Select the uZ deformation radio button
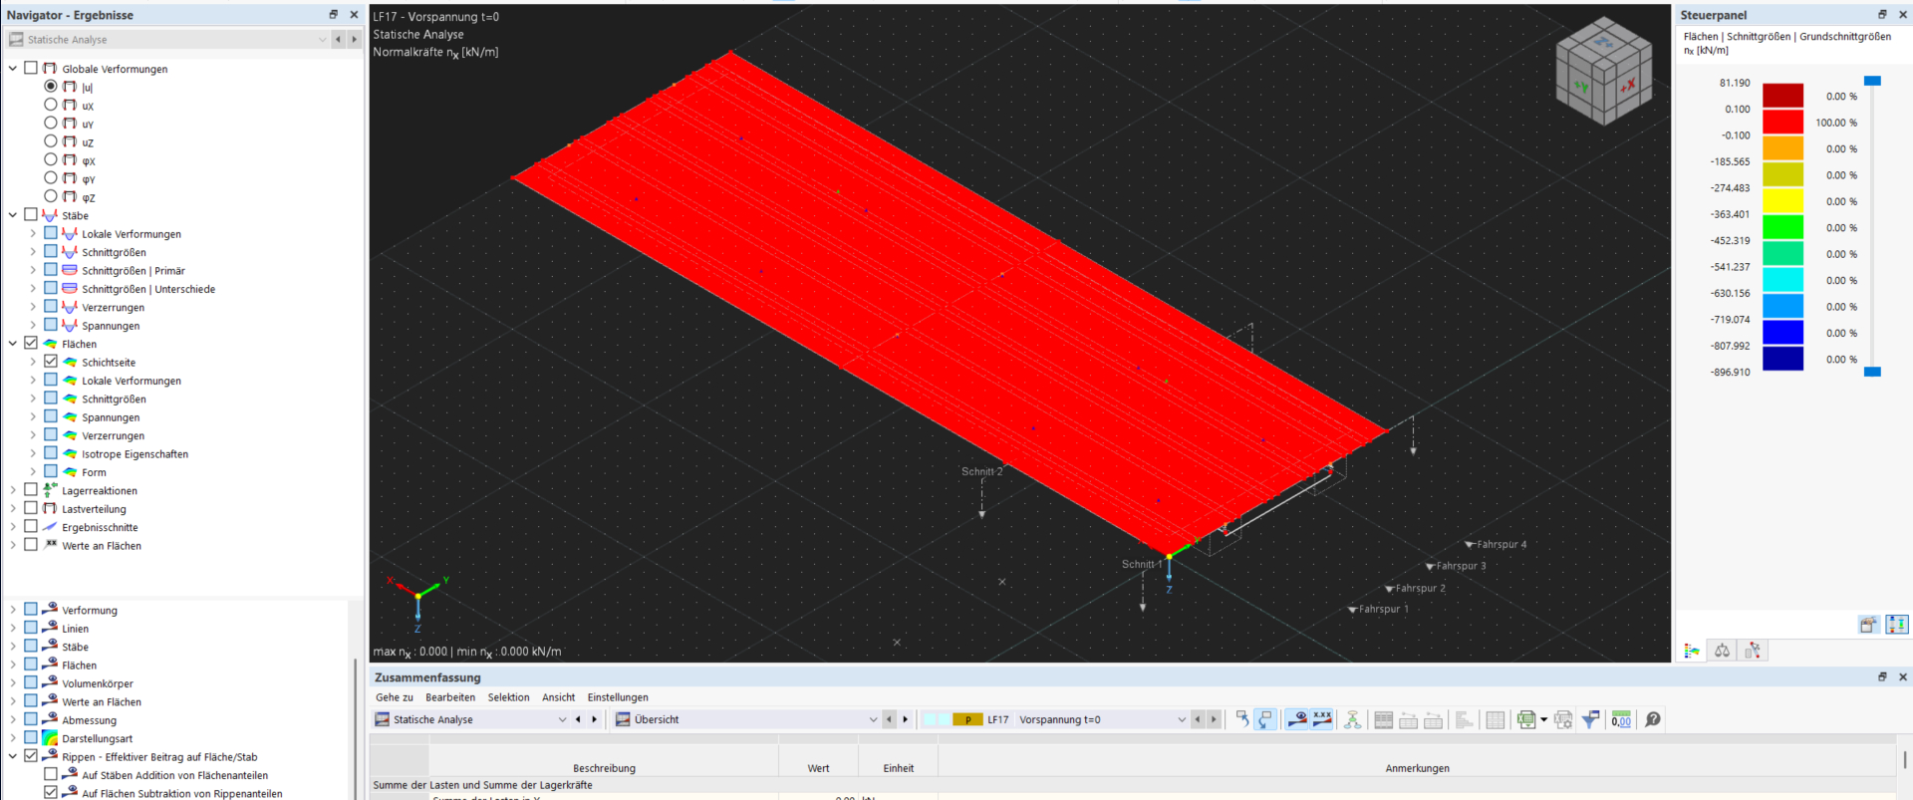Viewport: 1913px width, 800px height. 51,141
